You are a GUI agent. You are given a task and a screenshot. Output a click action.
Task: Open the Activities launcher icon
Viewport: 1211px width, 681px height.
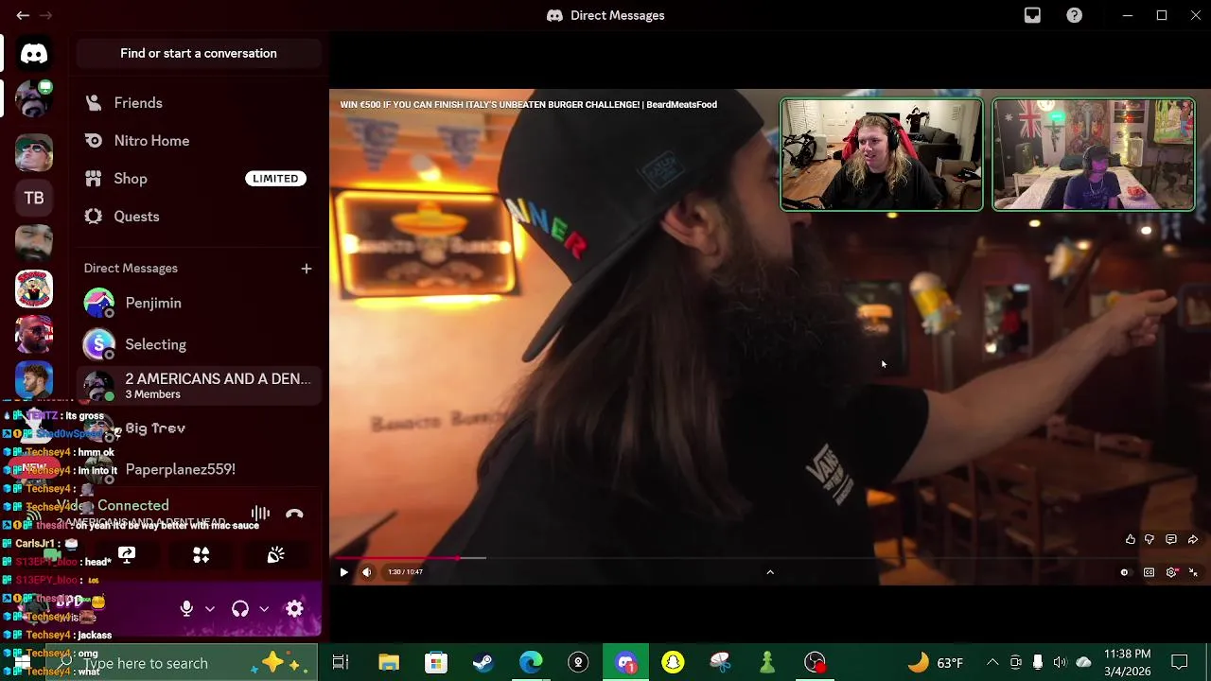[x=201, y=555]
